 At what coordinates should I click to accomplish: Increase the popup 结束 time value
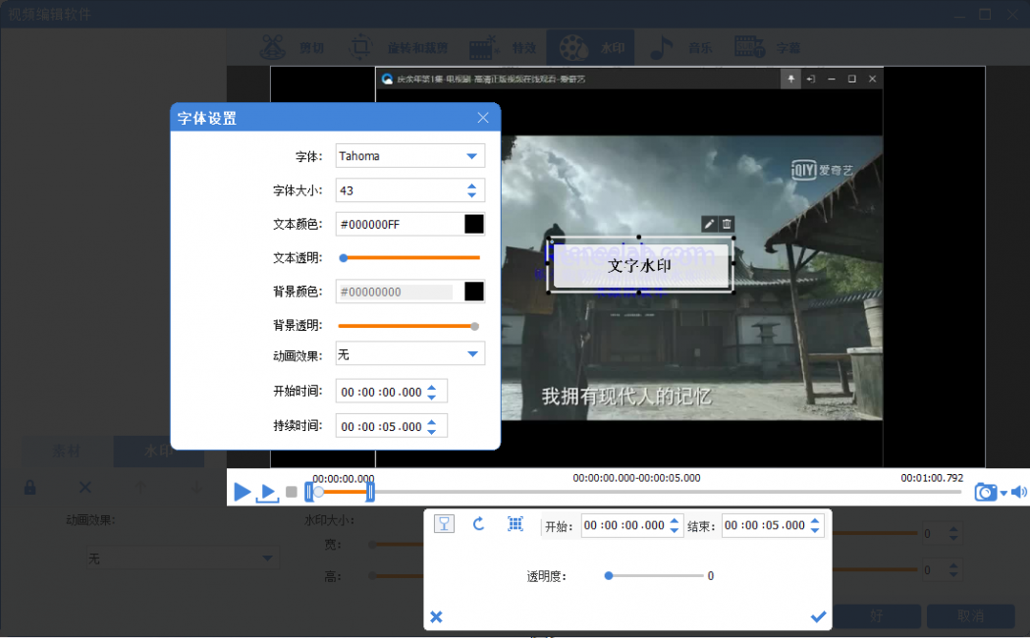(x=815, y=521)
